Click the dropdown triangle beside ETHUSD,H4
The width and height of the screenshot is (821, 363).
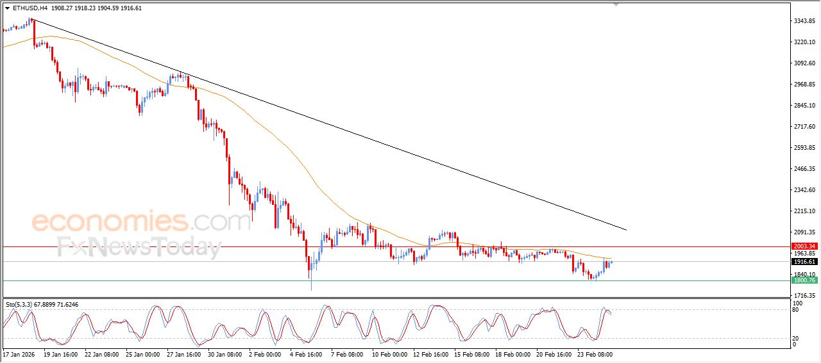coord(7,8)
